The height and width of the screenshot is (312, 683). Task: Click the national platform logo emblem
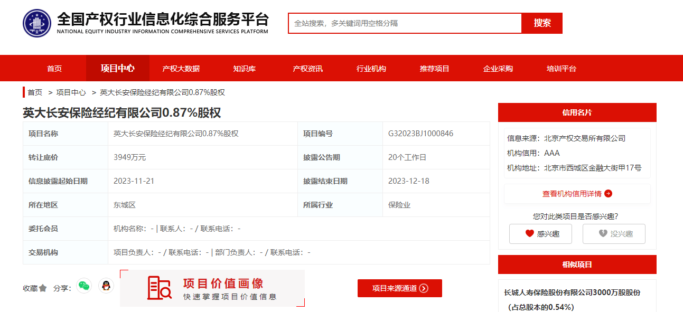click(35, 23)
